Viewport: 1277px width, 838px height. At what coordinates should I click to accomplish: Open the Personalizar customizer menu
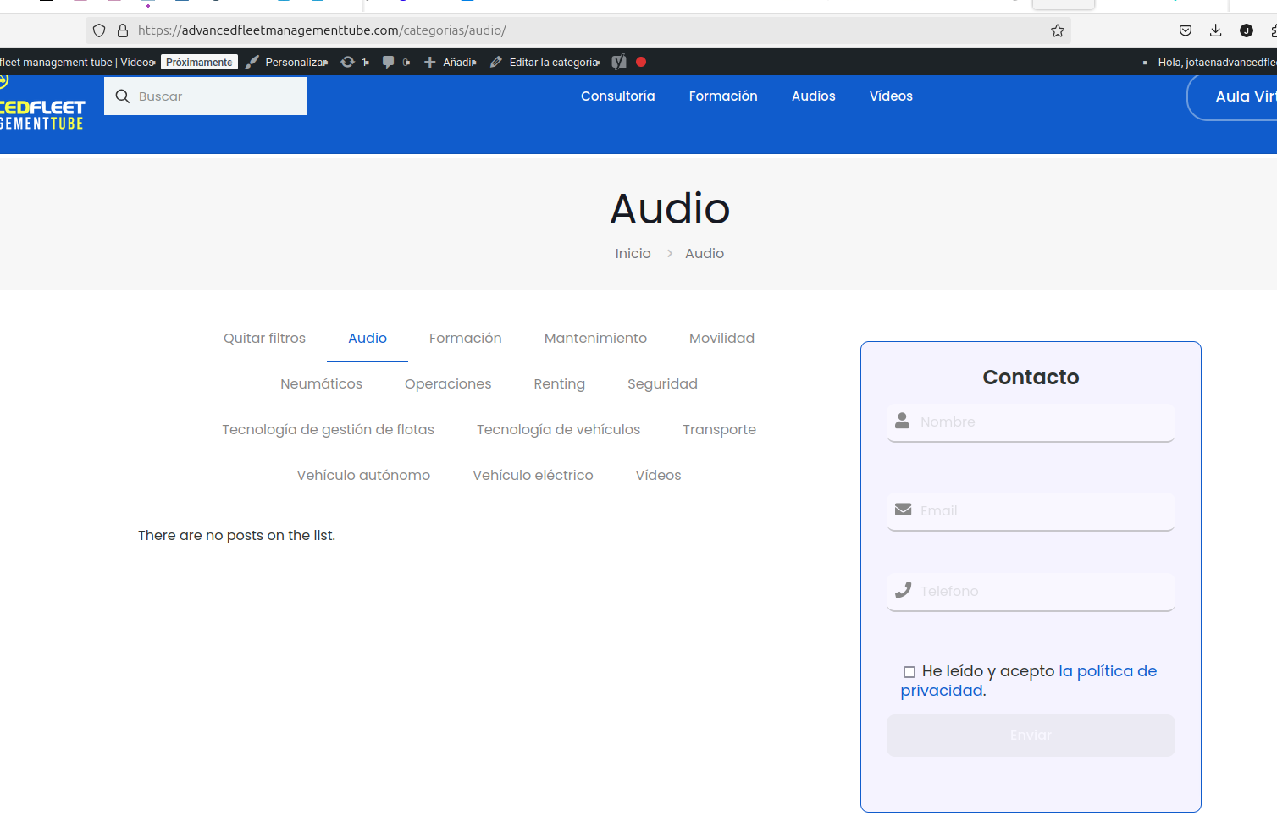(x=287, y=62)
